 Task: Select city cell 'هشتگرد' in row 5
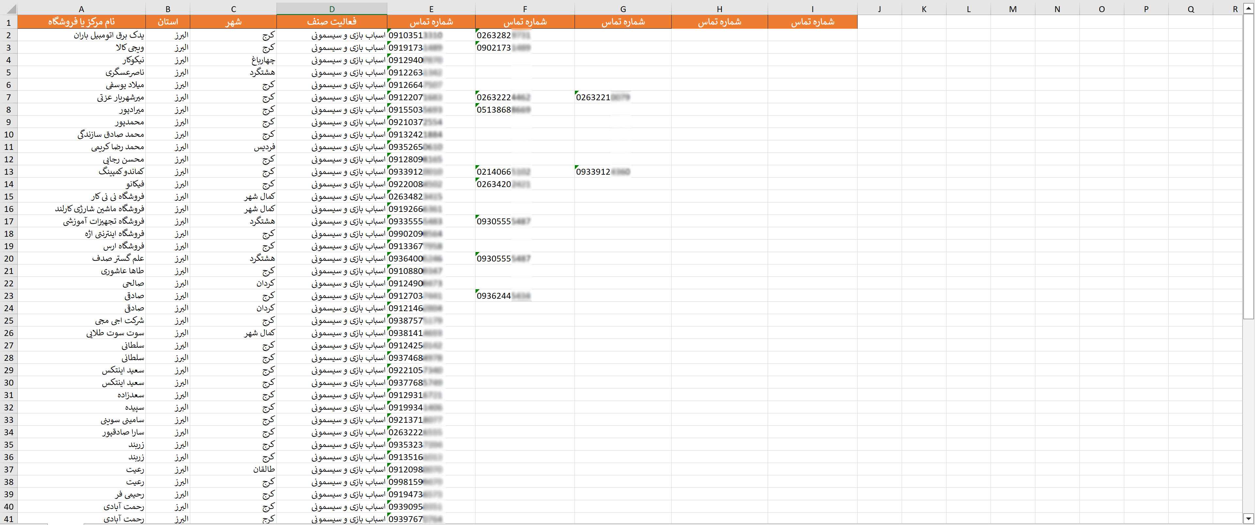[x=233, y=72]
